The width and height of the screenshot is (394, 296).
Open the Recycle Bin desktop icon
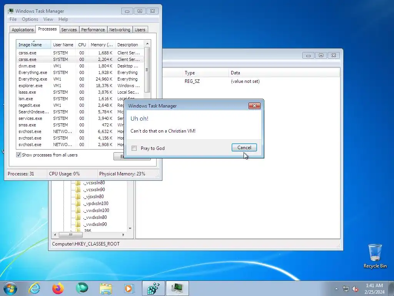[x=375, y=256]
